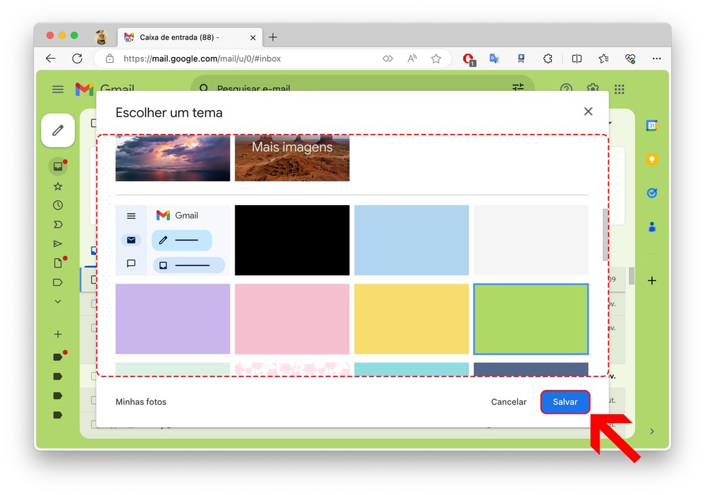The image size is (705, 495).
Task: Open the Inbox icon in sidebar
Action: [x=58, y=166]
